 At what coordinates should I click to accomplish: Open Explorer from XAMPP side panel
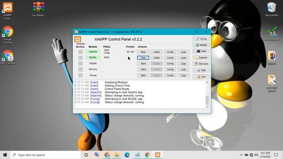coord(201,57)
